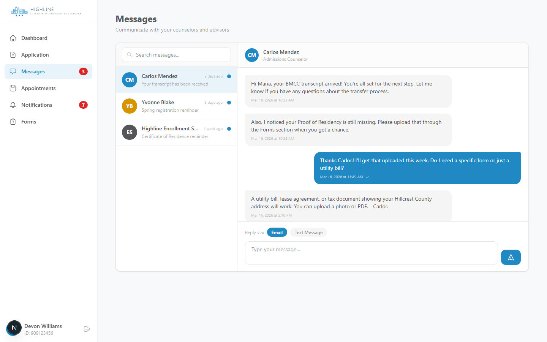Select the Appointments calendar icon
Image resolution: width=547 pixels, height=342 pixels.
click(13, 88)
